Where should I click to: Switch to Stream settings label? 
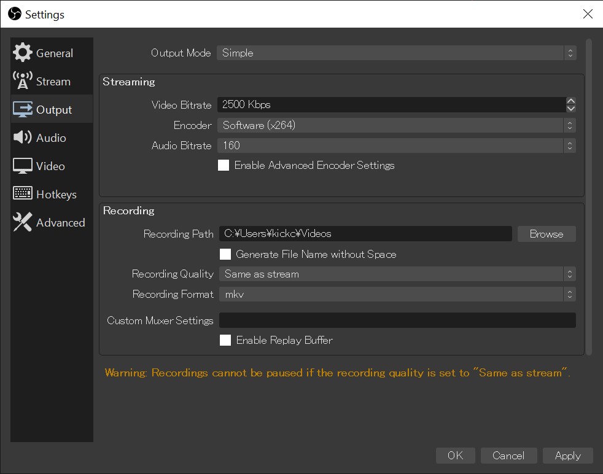[53, 82]
